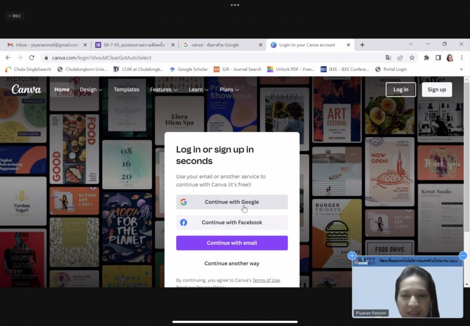The image size is (470, 326).
Task: Open a new browser tab
Action: point(362,45)
